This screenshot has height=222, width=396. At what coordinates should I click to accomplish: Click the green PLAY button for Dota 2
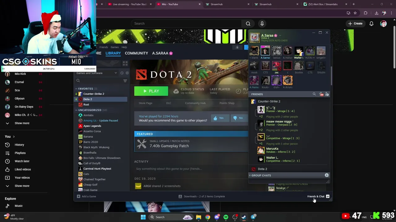(151, 91)
